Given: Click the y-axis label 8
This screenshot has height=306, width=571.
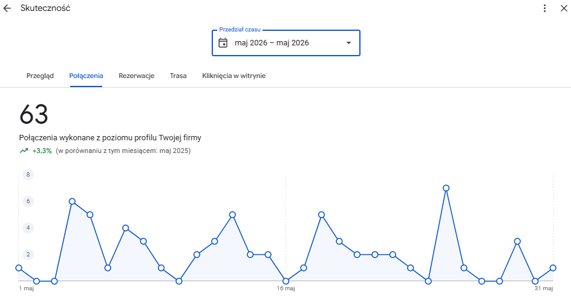Looking at the screenshot, I should [x=28, y=175].
